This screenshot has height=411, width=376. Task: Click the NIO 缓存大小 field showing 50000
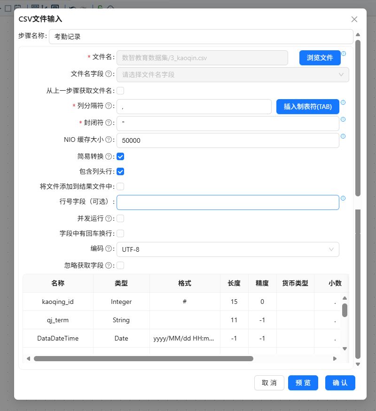coord(228,140)
